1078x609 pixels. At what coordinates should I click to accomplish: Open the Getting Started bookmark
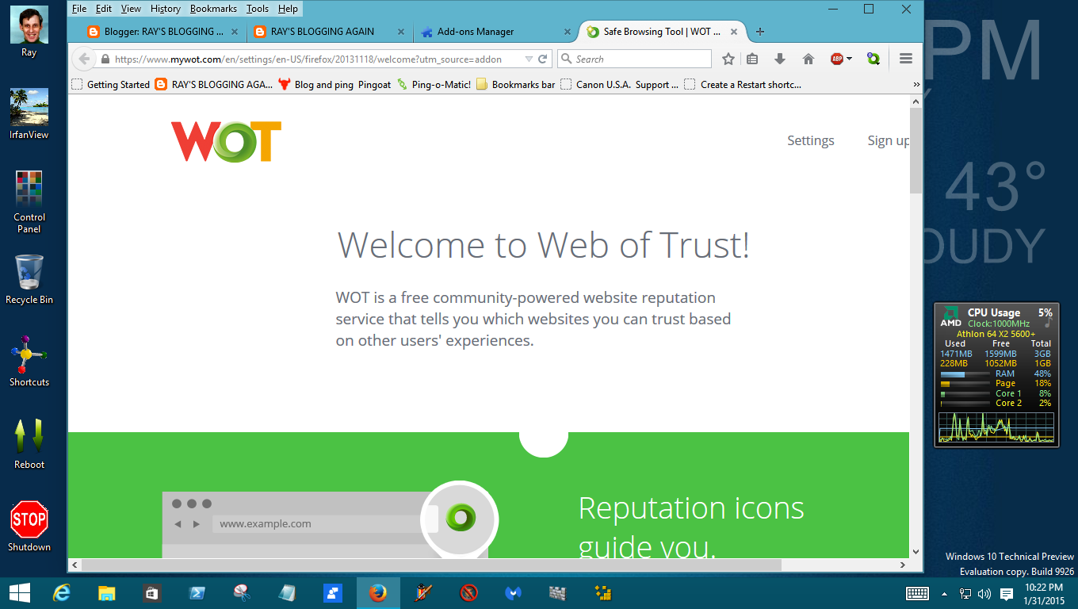click(111, 84)
